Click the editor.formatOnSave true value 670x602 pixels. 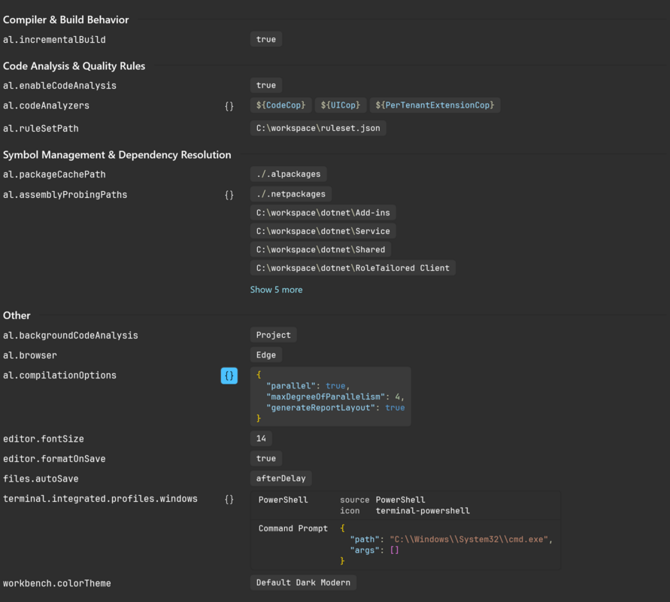tap(265, 458)
